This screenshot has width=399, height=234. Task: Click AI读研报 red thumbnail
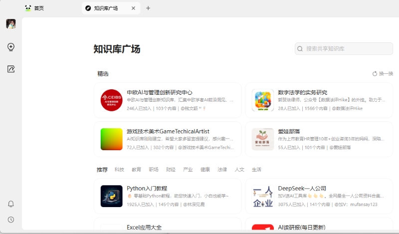(263, 227)
